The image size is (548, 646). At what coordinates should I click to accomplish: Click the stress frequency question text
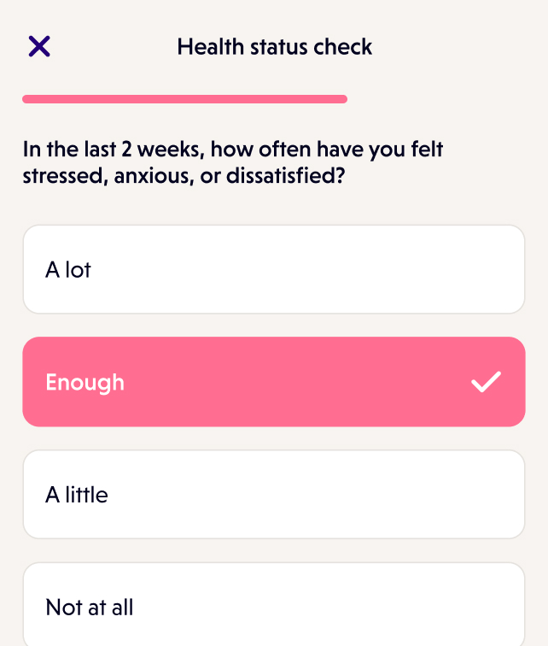[x=233, y=163]
